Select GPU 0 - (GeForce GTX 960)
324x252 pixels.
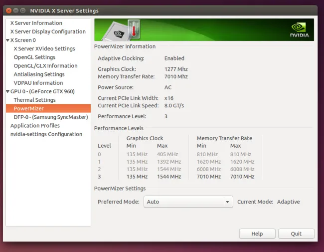[42, 91]
